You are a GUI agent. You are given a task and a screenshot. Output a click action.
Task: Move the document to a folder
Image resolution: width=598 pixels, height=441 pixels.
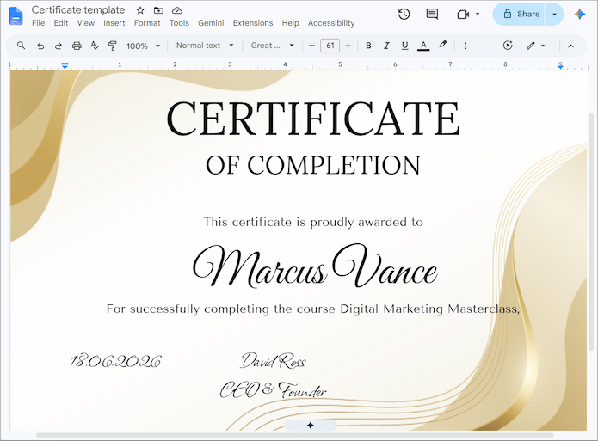[x=158, y=10]
